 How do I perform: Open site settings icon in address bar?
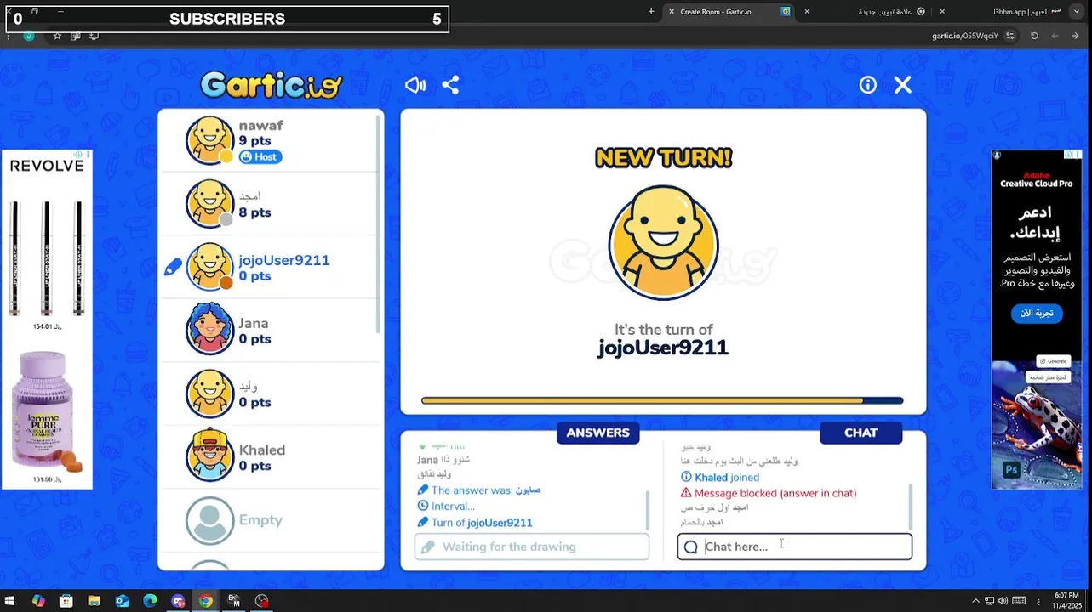[x=1010, y=36]
